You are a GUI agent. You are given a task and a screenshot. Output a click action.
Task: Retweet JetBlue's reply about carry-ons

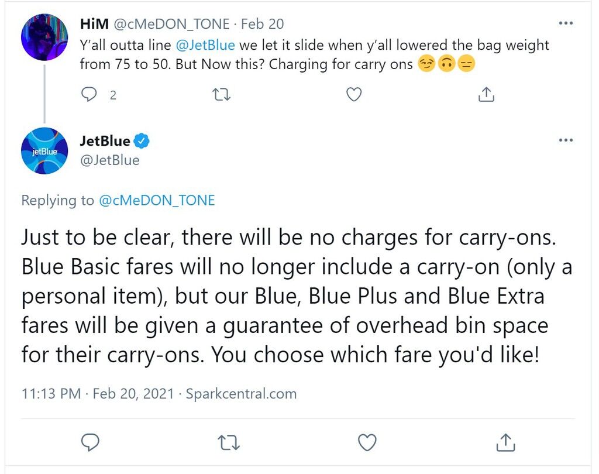click(x=229, y=442)
